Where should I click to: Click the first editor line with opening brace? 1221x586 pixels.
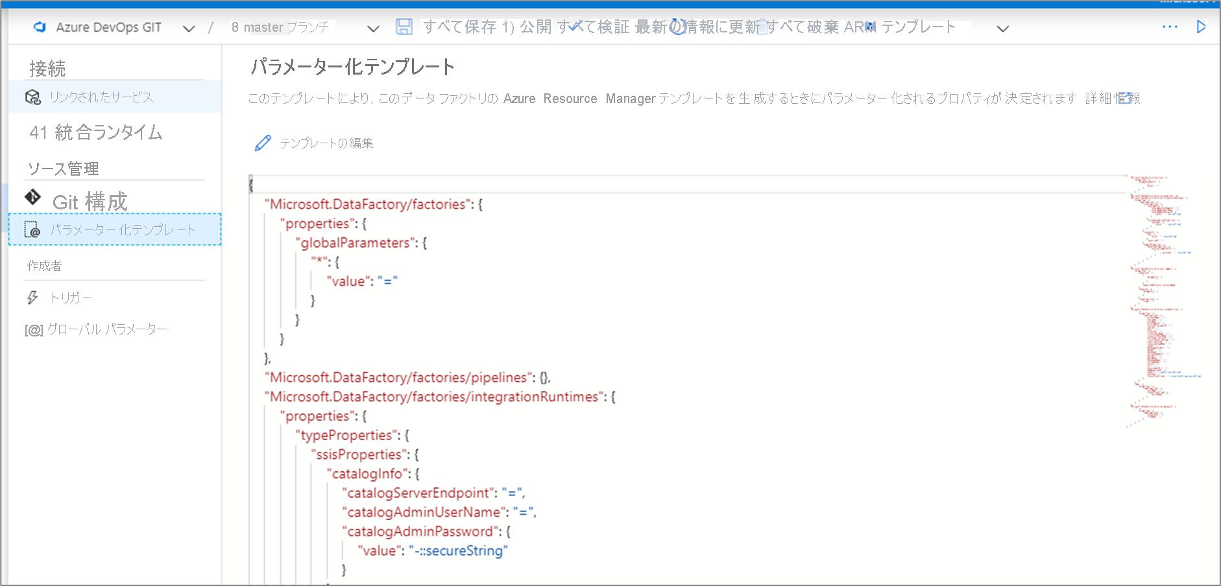(x=688, y=185)
